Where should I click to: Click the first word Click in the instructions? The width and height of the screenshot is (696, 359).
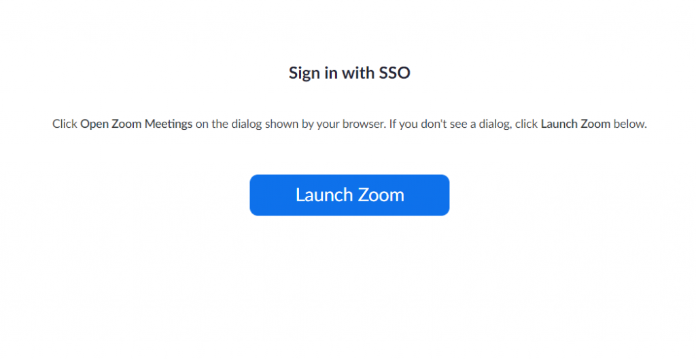click(65, 124)
